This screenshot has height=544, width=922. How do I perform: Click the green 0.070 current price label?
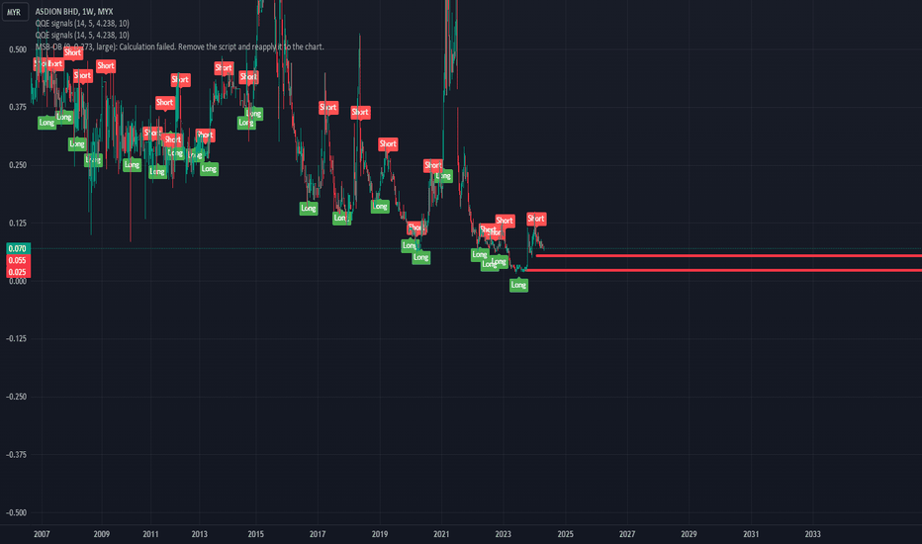[18, 249]
